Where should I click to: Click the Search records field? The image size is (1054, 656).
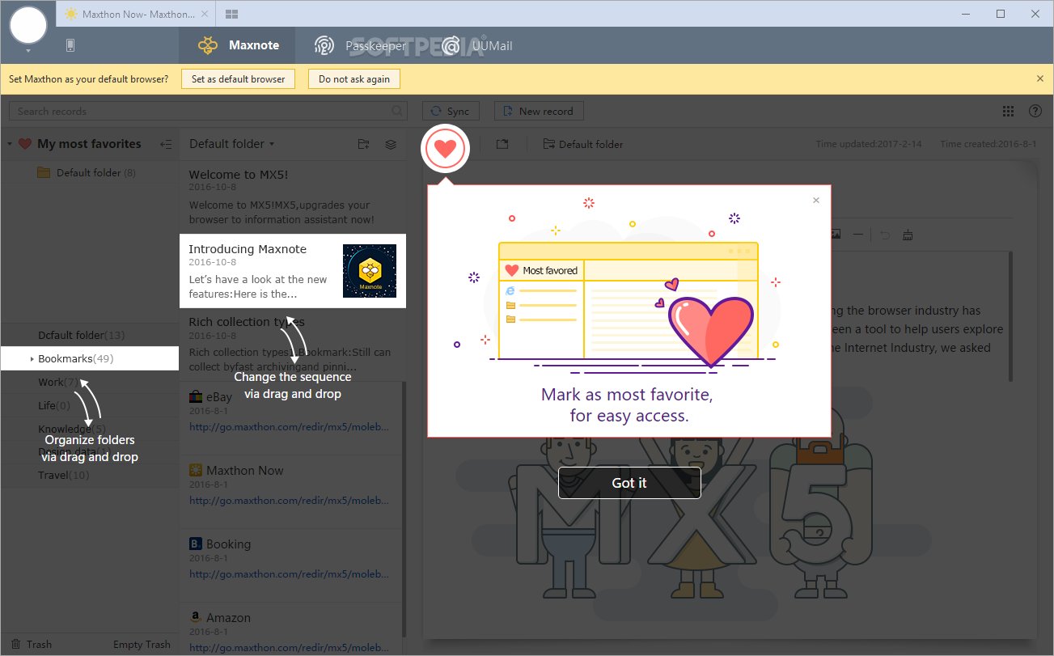[x=208, y=111]
